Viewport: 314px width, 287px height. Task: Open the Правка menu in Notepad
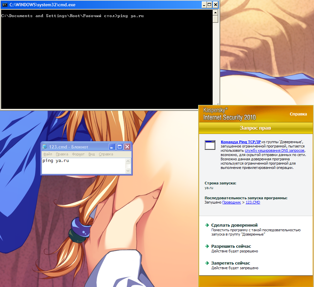(62, 154)
